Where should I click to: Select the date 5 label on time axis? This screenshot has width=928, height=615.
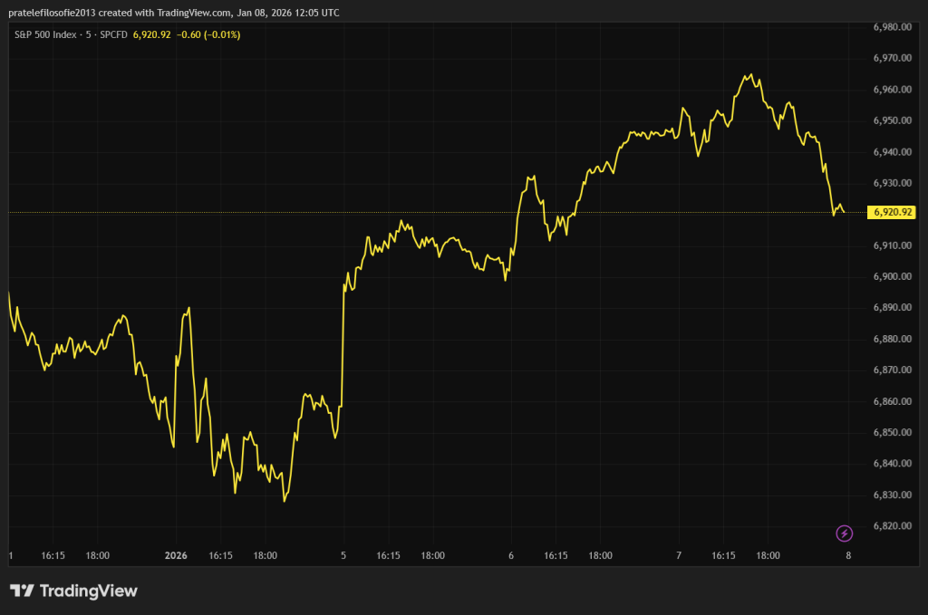343,556
